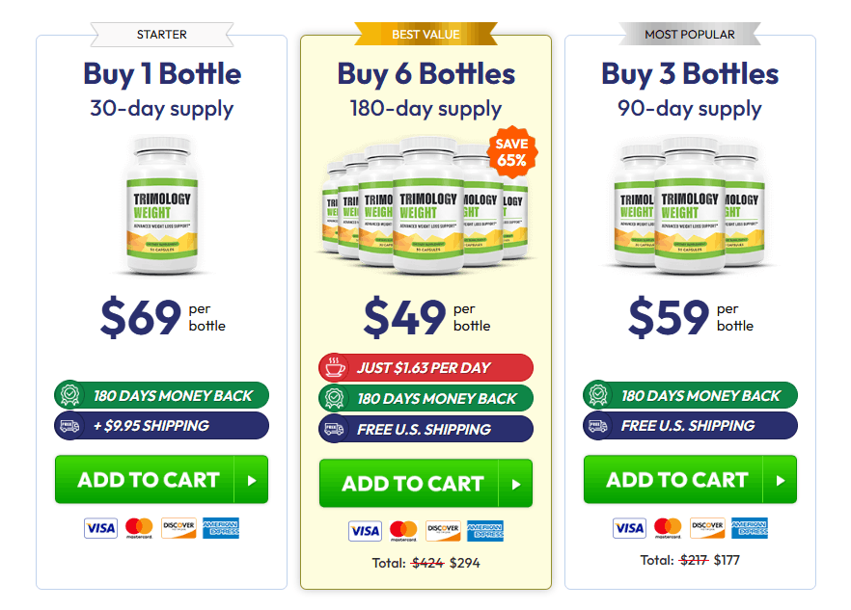851x610 pixels.
Task: Click the Discover card icon under Buy 3 Bottles
Action: coord(707,527)
